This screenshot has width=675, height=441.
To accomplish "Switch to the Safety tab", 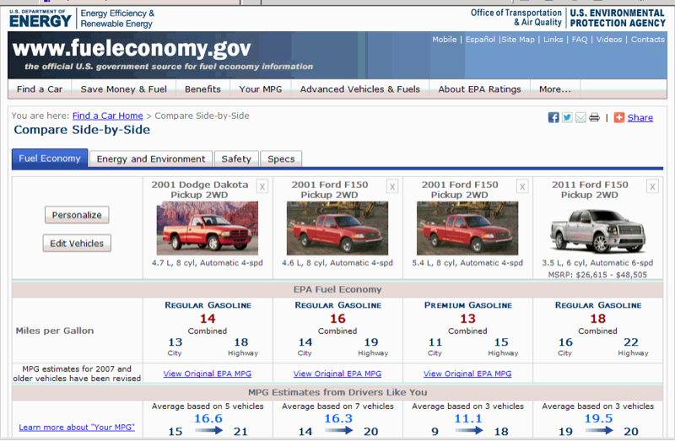I will point(236,159).
